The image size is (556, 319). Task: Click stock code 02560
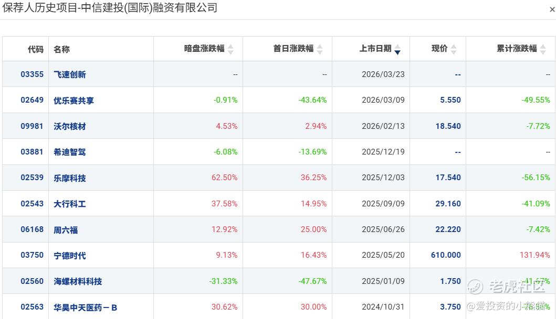pyautogui.click(x=32, y=281)
